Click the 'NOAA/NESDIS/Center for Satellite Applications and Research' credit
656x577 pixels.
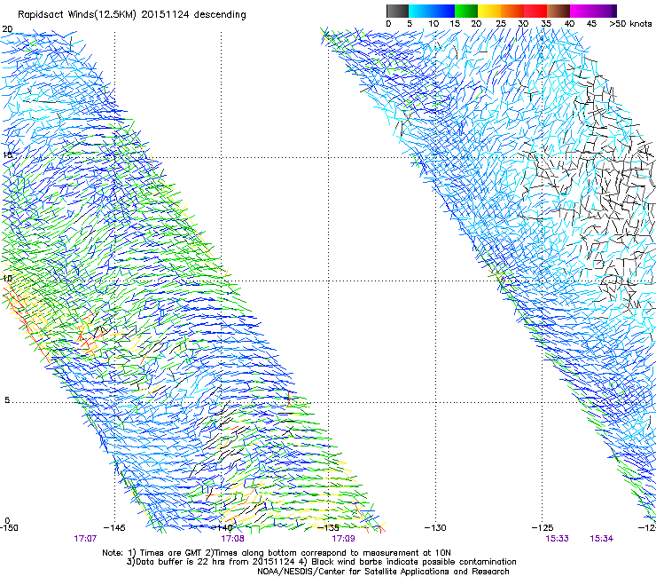(383, 572)
